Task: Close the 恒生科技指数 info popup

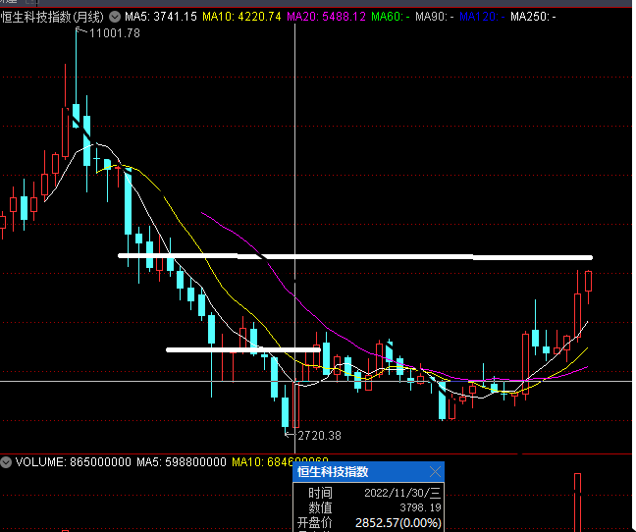Action: click(436, 471)
